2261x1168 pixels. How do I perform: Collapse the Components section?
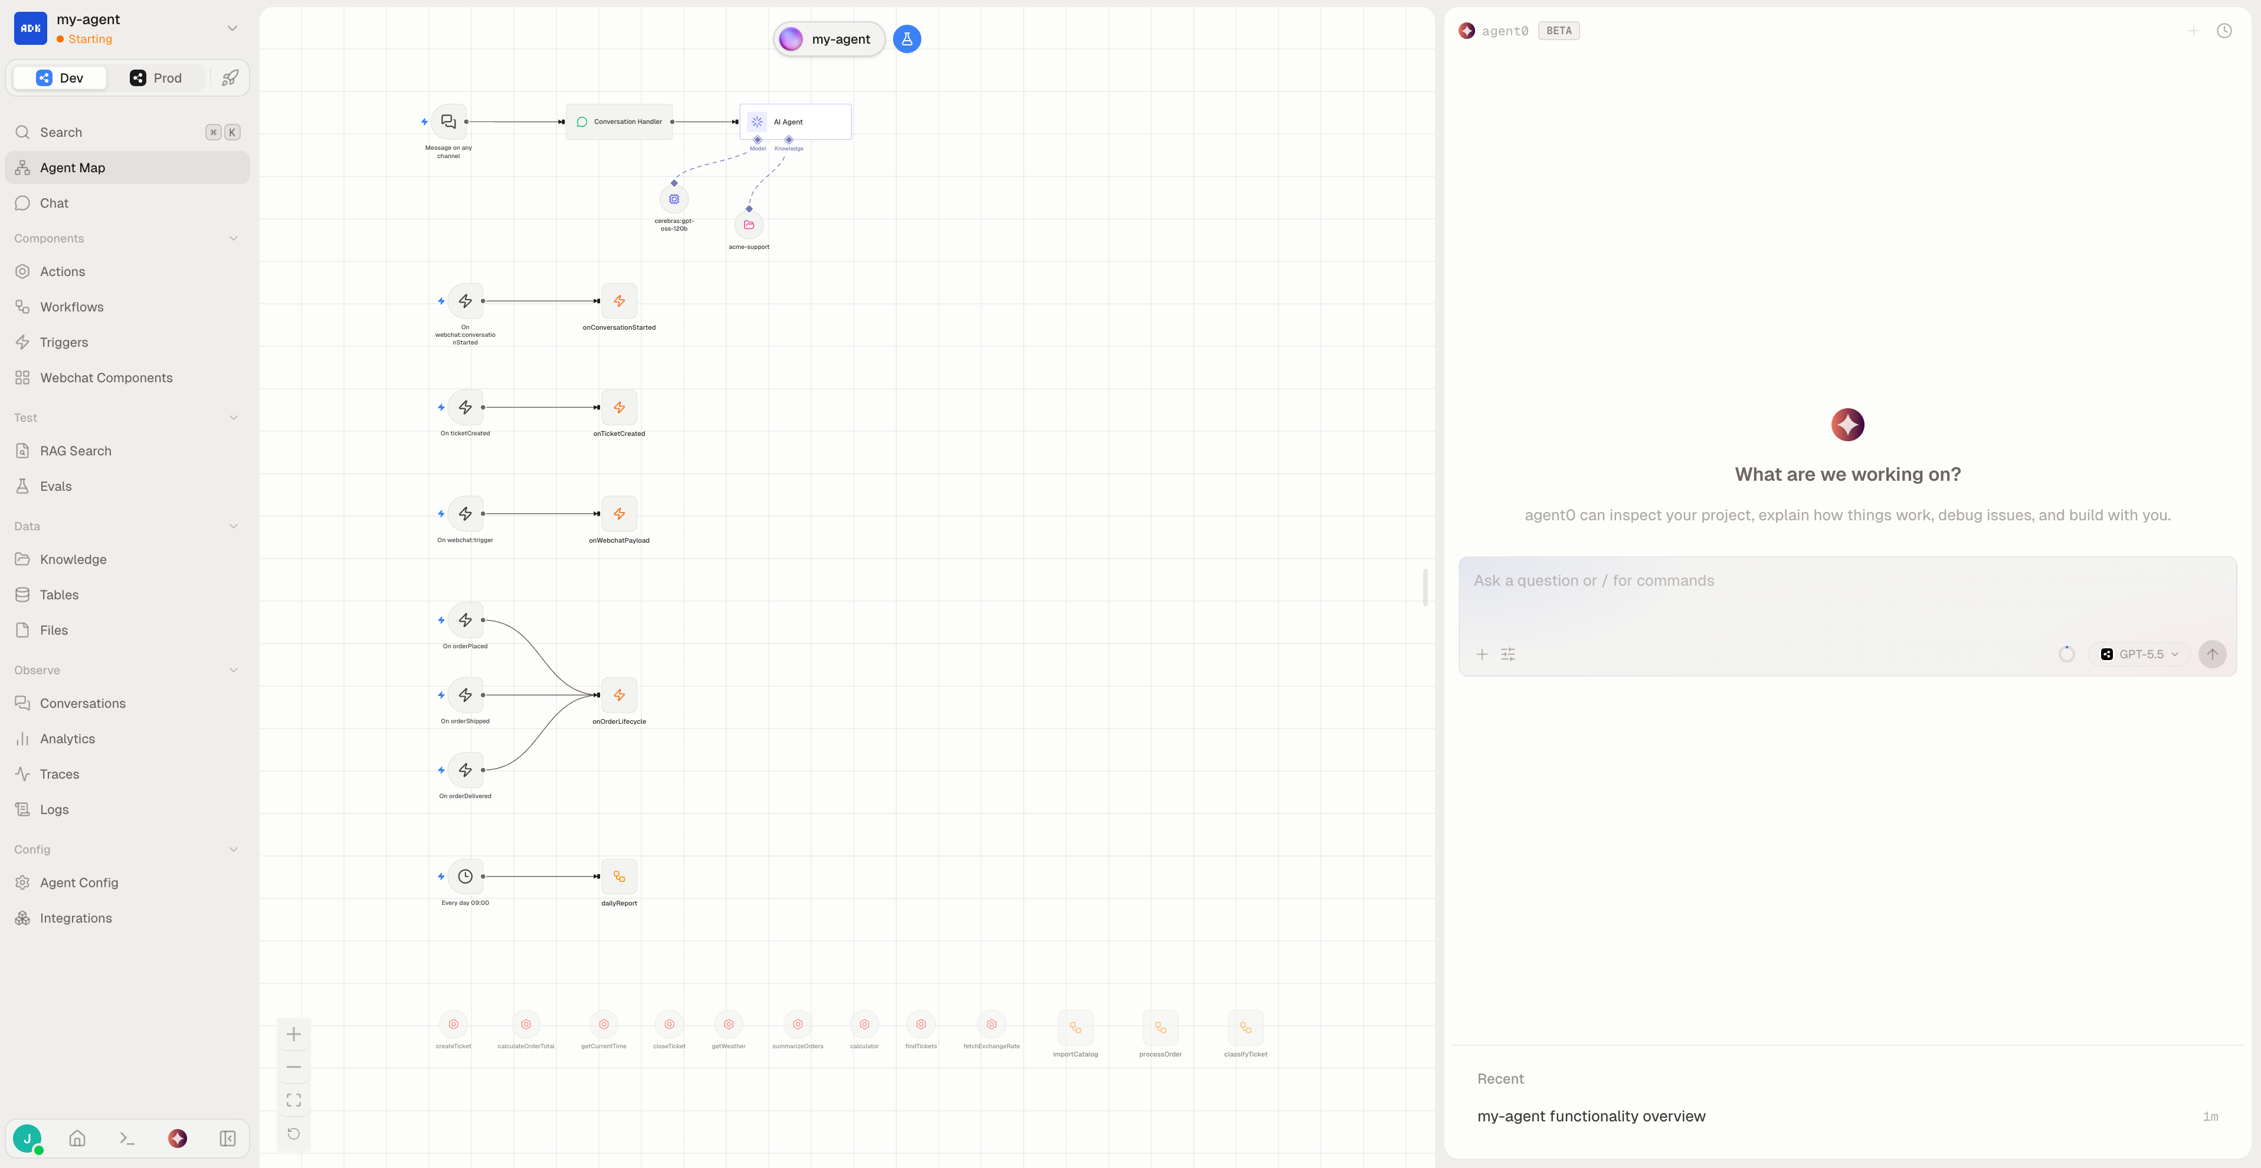[234, 239]
